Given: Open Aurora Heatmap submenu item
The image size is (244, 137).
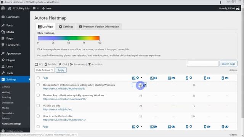Looking at the screenshot, I should pos(11,124).
